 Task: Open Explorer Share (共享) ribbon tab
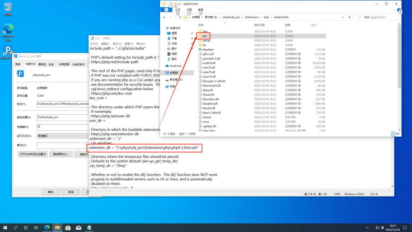[189, 10]
